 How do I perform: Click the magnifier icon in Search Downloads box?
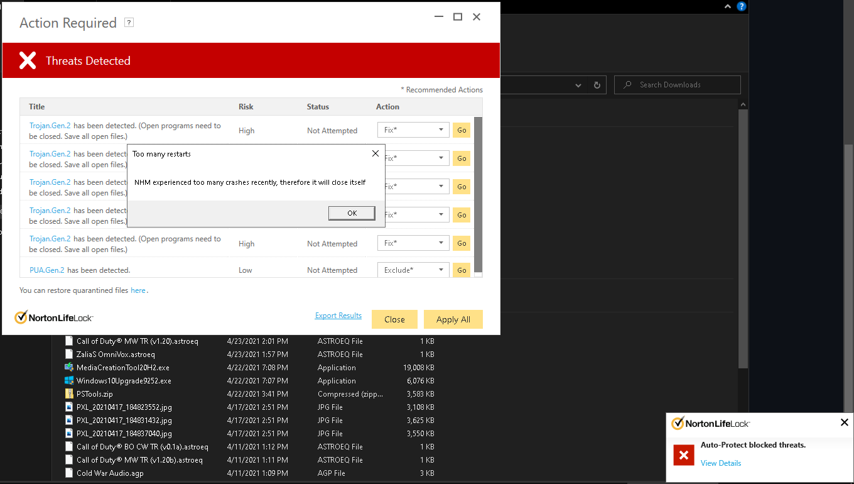pos(628,84)
